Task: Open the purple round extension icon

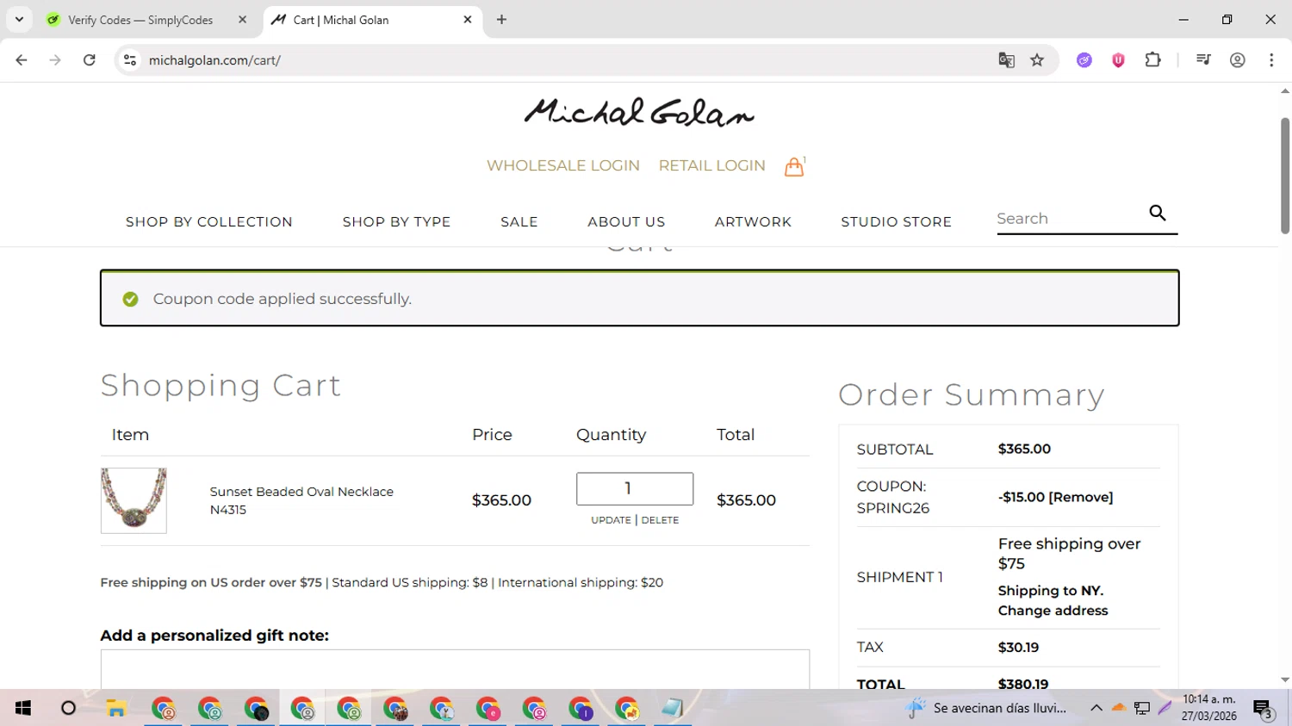Action: (1084, 60)
